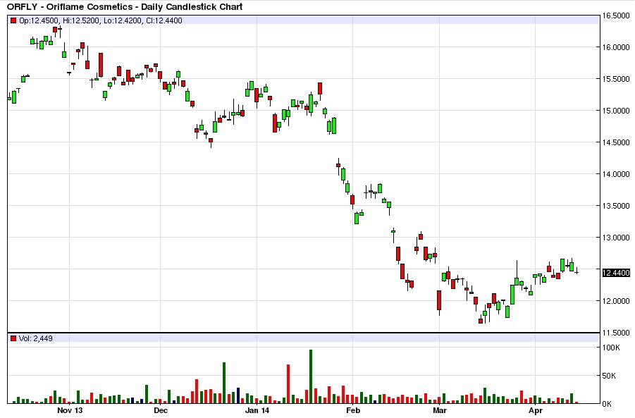Screen dimensions: 635x418
Task: Select the 100K volume axis label
Action: point(612,348)
